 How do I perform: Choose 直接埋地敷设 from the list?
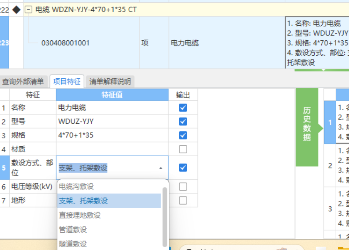(x=109, y=215)
